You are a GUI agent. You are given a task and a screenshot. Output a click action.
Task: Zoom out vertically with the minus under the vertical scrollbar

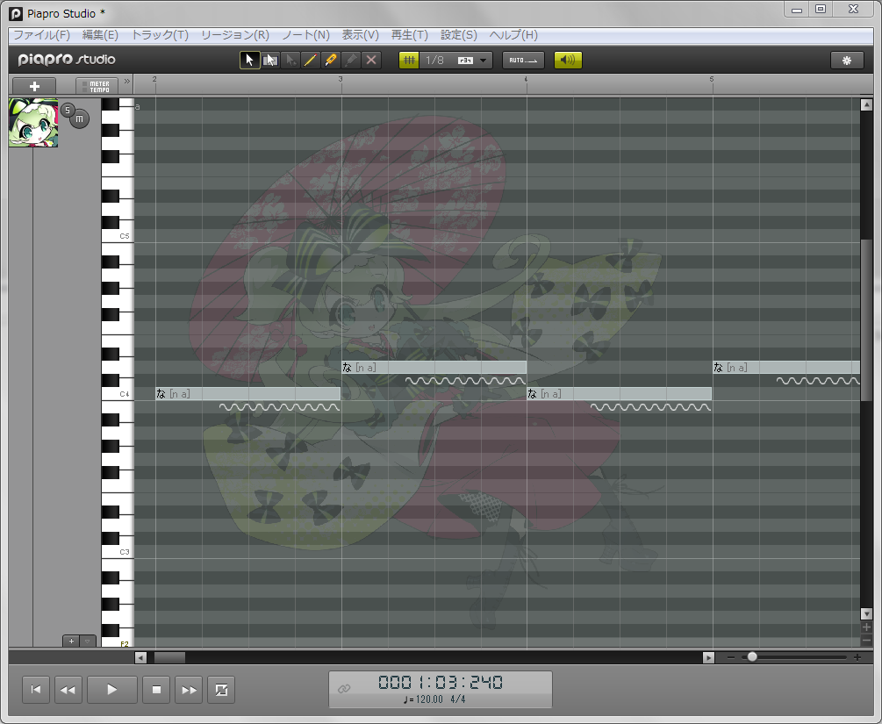tap(866, 640)
